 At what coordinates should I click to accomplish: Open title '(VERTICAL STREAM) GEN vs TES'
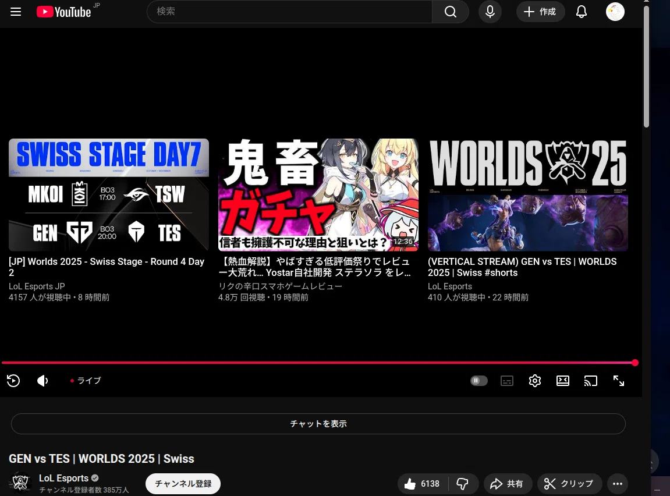click(522, 267)
